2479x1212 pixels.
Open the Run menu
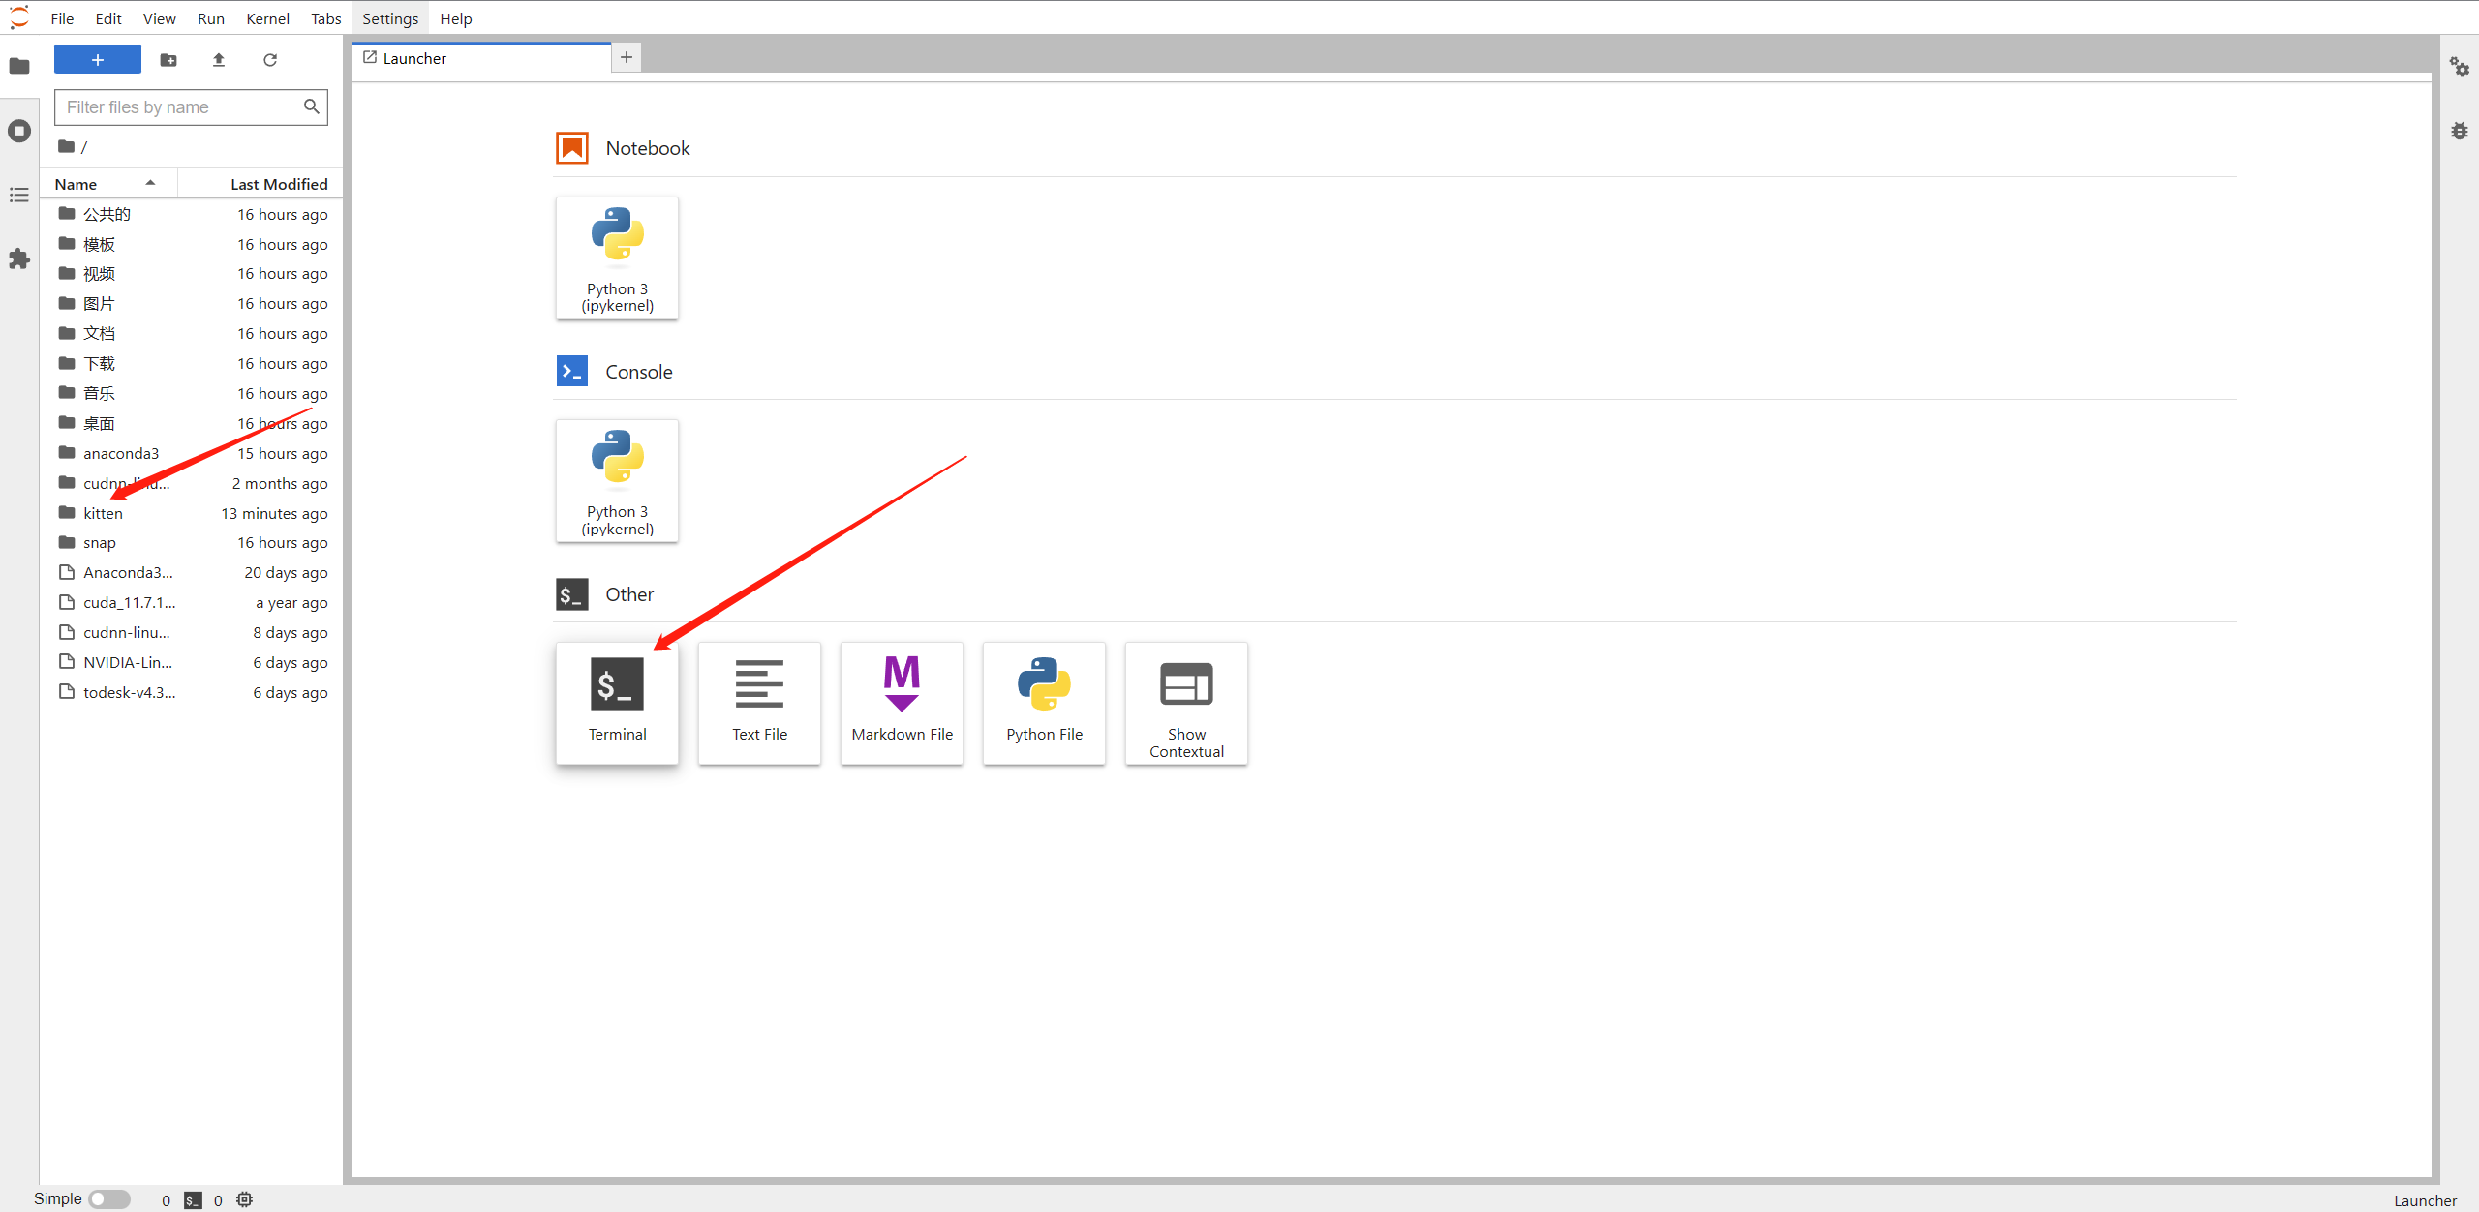211,18
